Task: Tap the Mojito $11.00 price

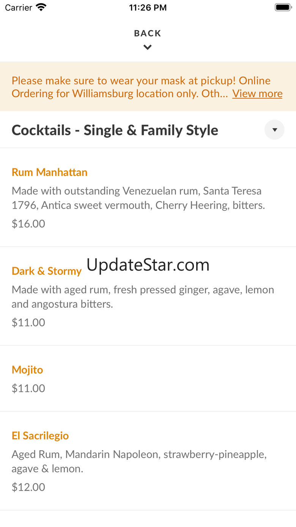Action: coord(28,388)
